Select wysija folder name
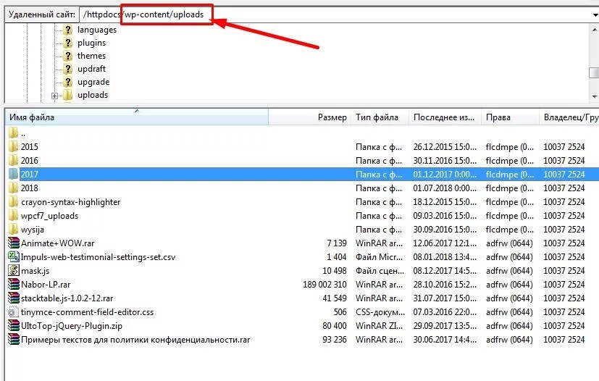This screenshot has width=599, height=381. coord(33,230)
